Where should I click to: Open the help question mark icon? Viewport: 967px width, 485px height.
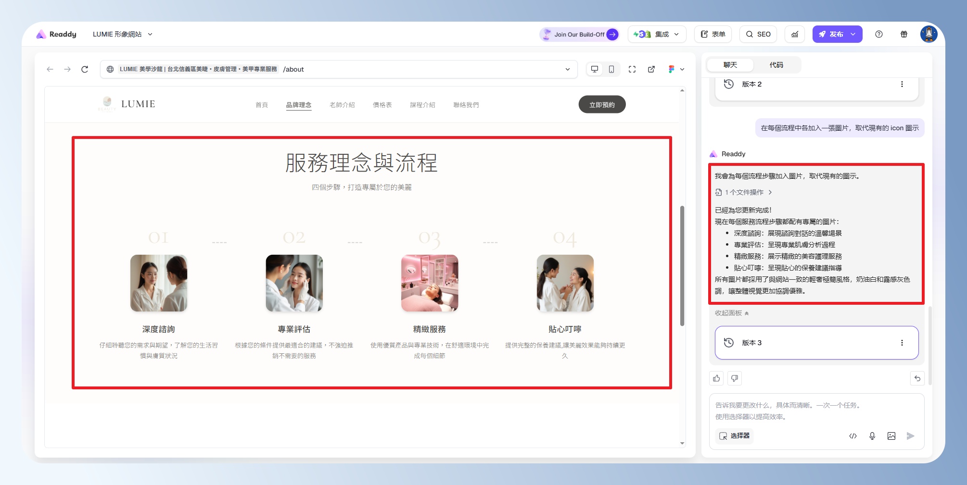click(879, 34)
